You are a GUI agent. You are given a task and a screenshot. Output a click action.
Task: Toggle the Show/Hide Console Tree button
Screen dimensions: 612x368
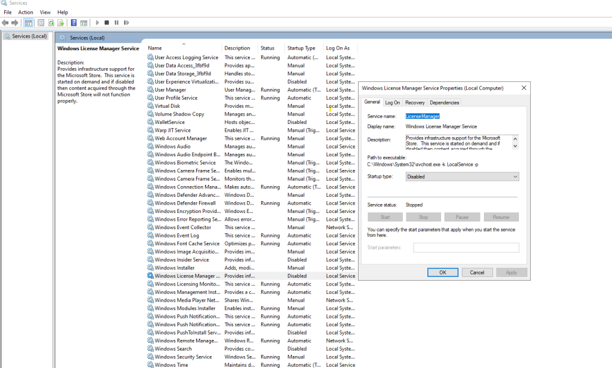tap(27, 22)
